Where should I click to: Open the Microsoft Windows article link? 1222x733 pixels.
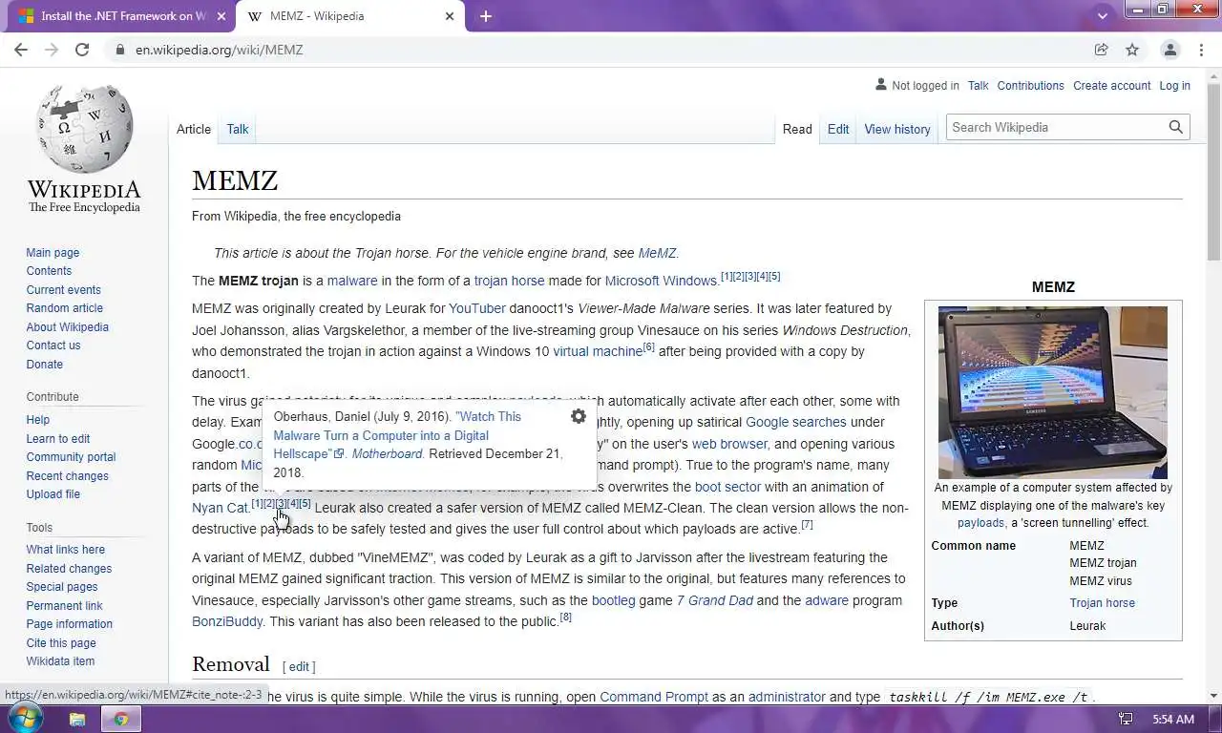(662, 281)
